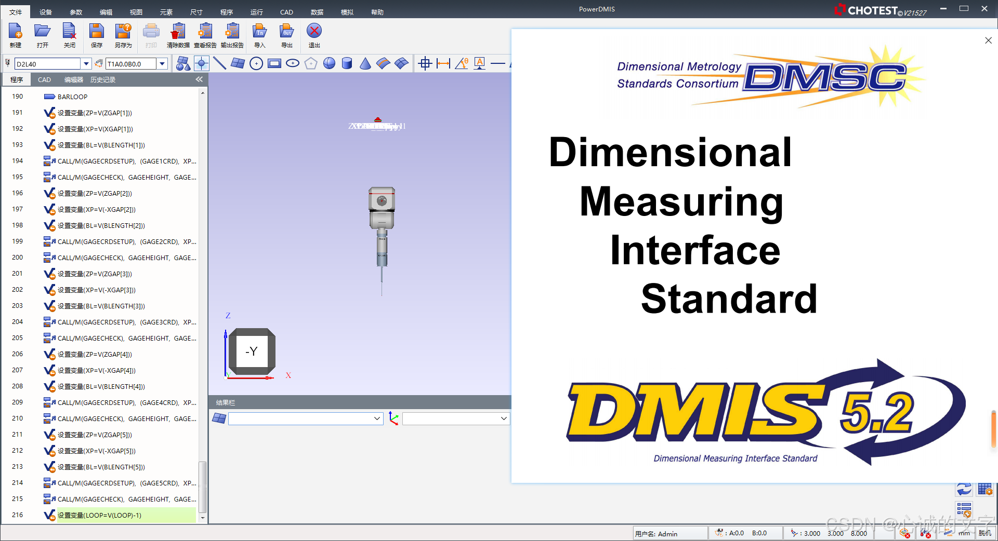The width and height of the screenshot is (998, 541).
Task: Click the 退出 exit button
Action: click(x=314, y=35)
